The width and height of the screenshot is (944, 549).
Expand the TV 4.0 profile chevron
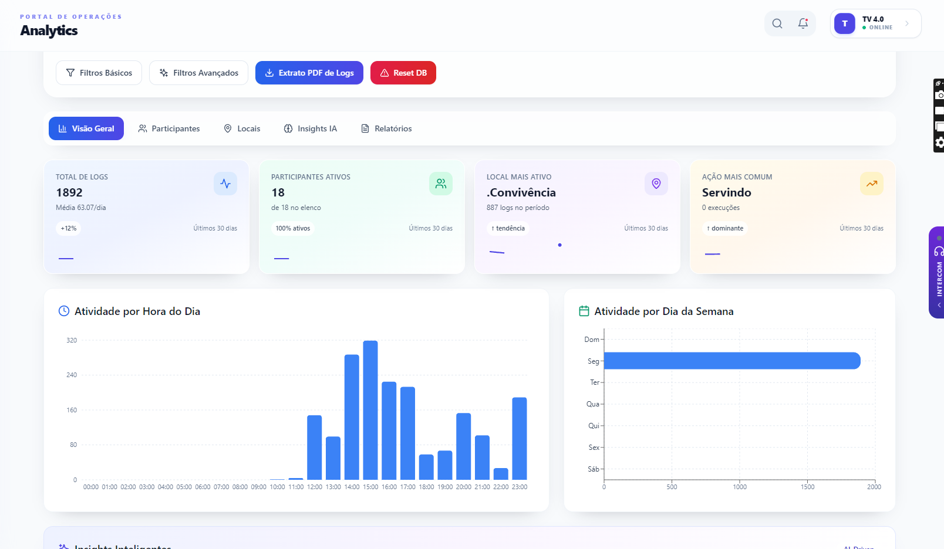tap(907, 23)
